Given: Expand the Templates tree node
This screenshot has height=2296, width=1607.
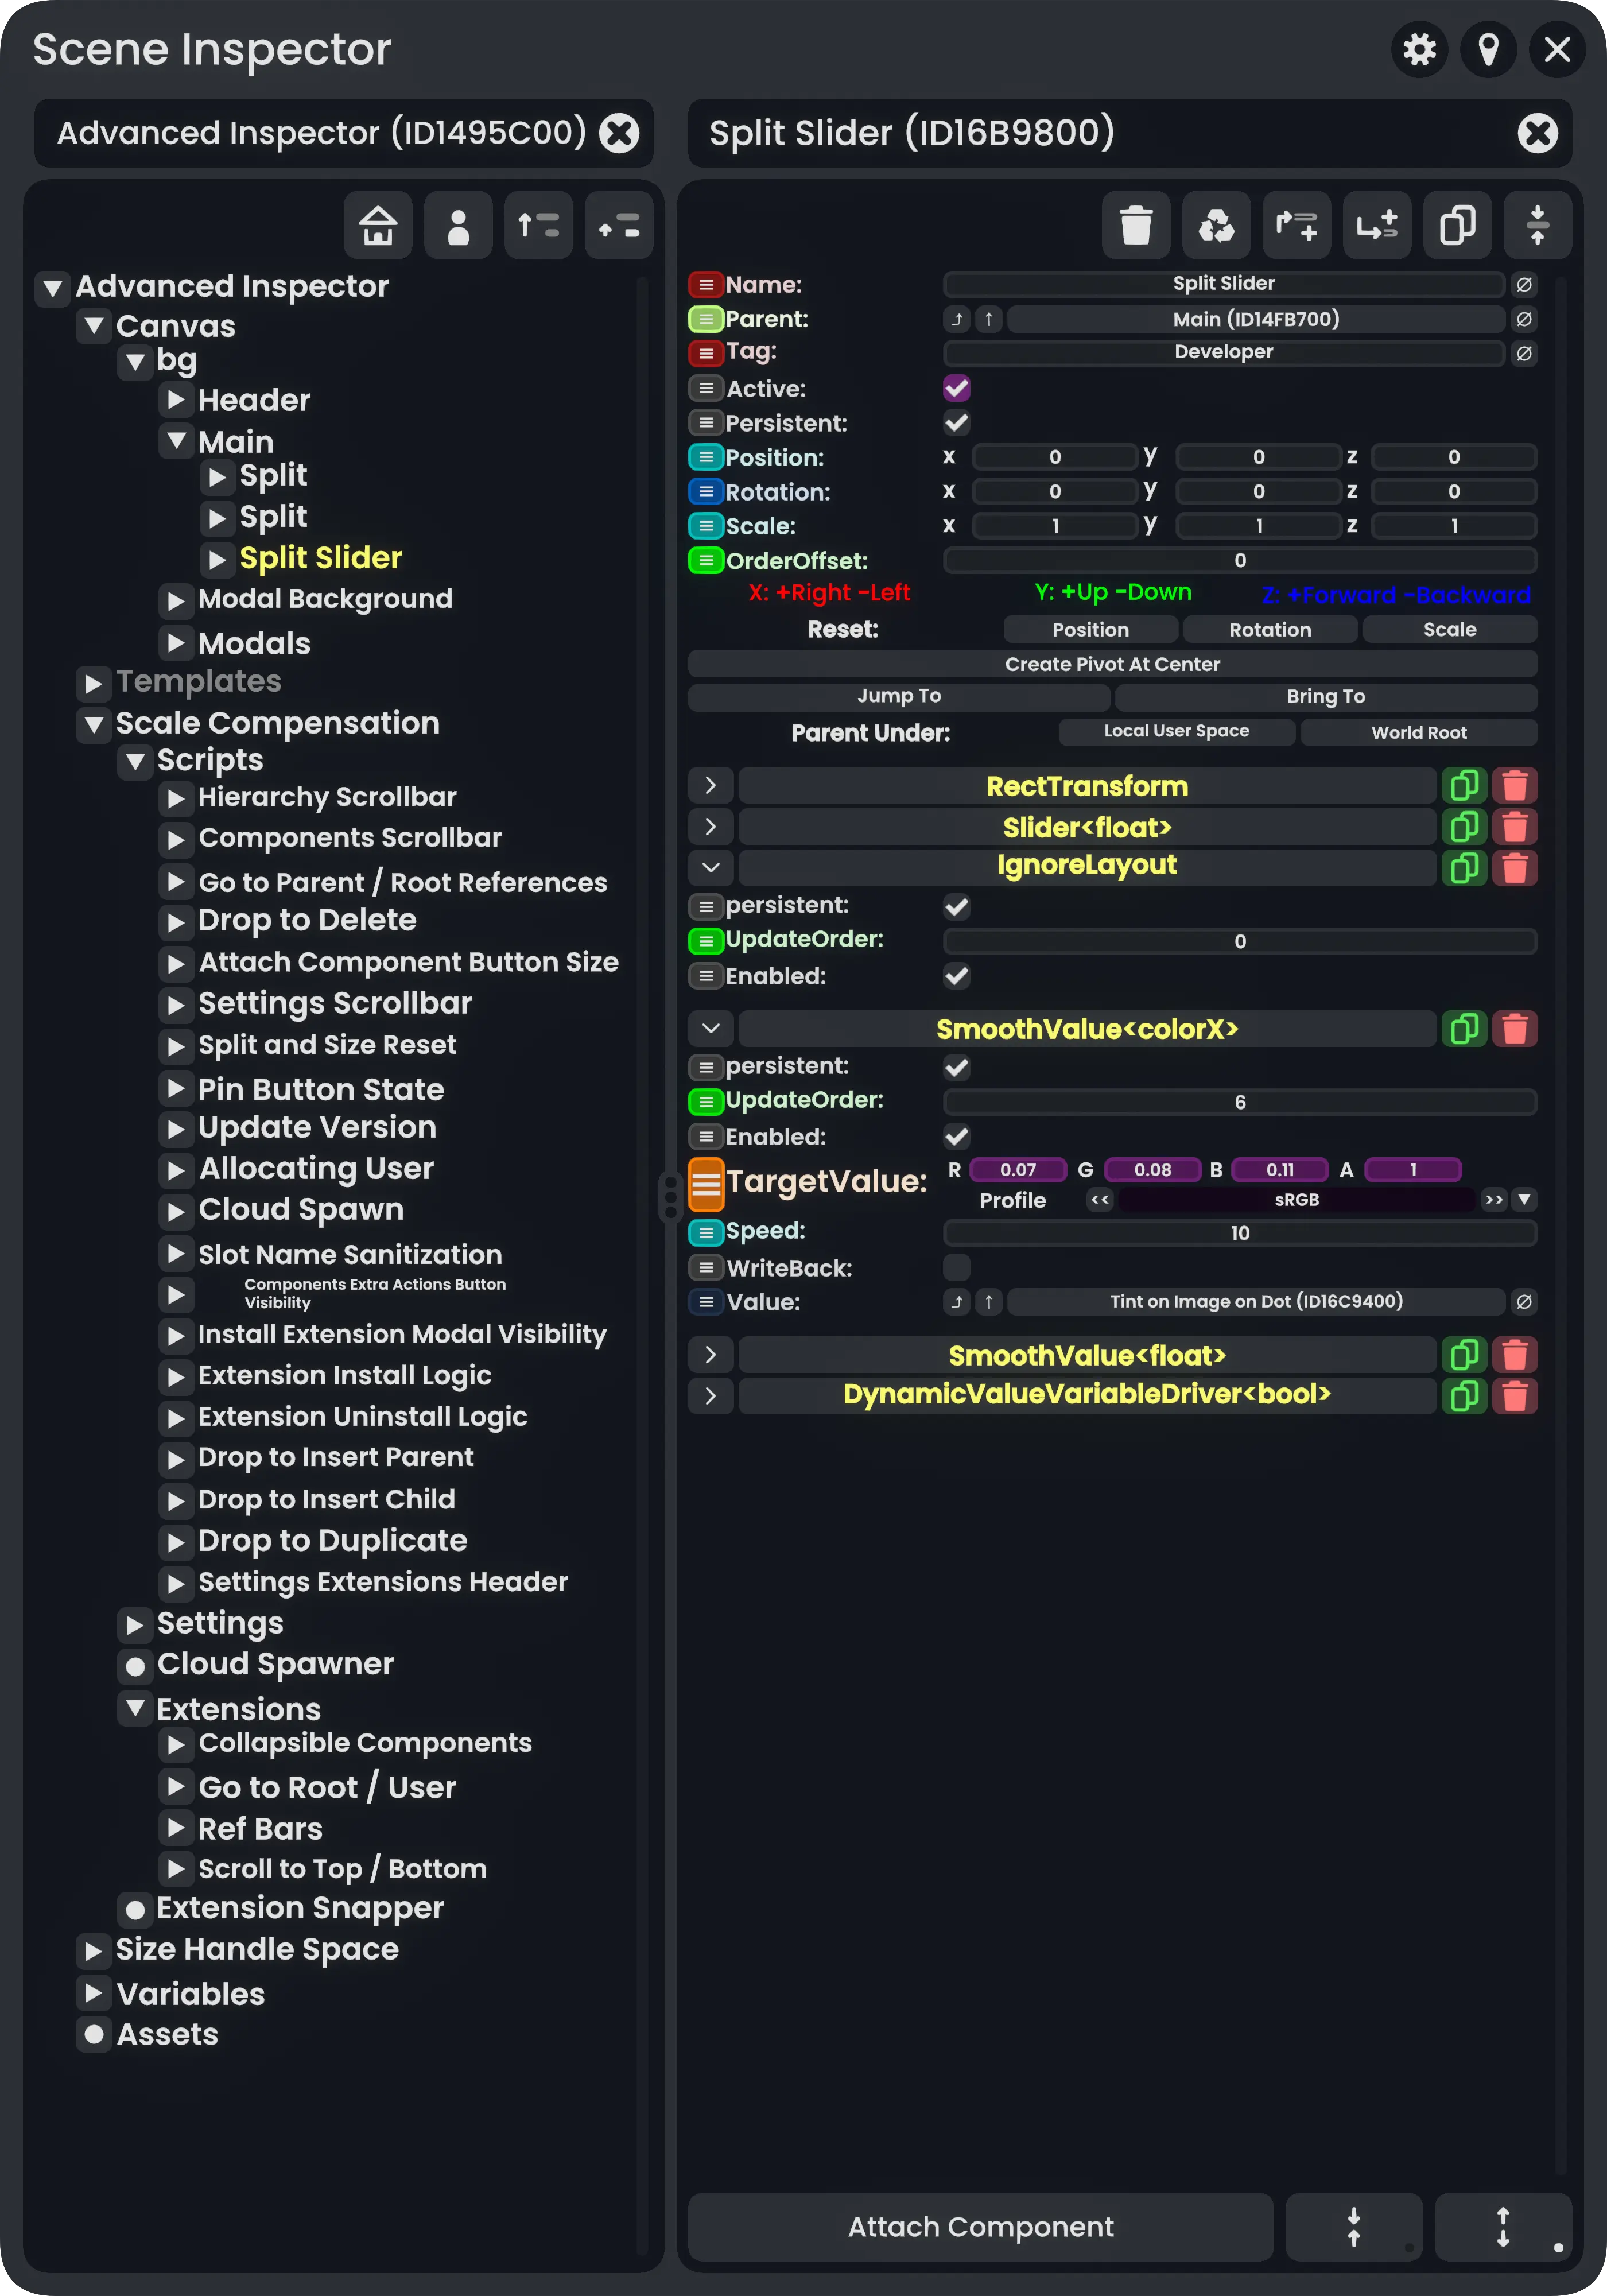Looking at the screenshot, I should (94, 683).
